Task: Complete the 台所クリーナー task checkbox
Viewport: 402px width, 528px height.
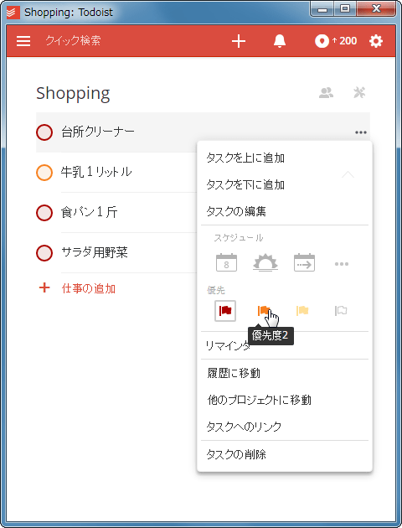Action: (44, 132)
